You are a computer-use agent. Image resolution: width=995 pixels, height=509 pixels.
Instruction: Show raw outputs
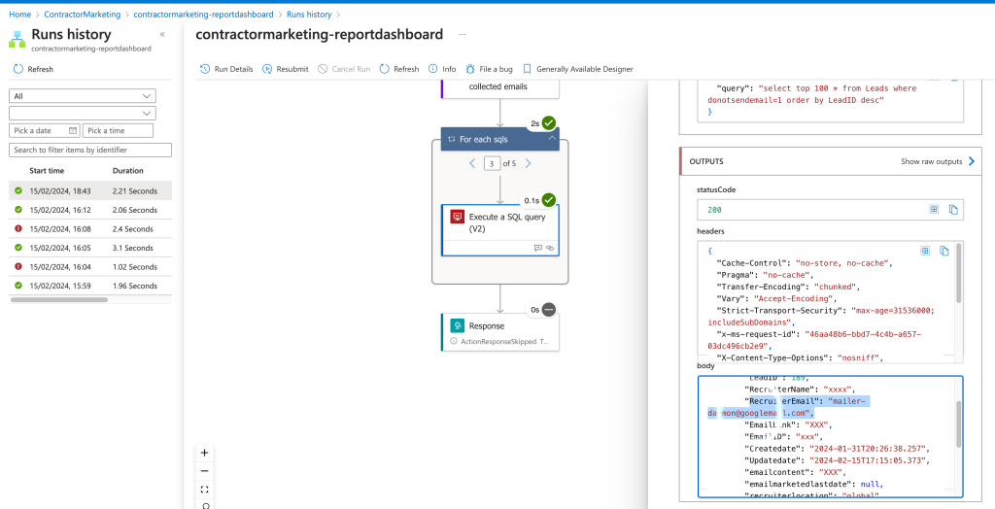point(938,162)
